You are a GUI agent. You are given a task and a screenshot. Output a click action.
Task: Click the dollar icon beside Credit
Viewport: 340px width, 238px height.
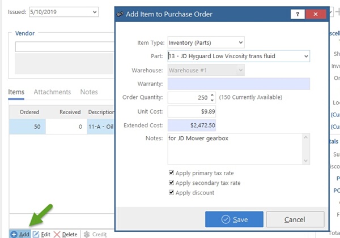pos(87,234)
